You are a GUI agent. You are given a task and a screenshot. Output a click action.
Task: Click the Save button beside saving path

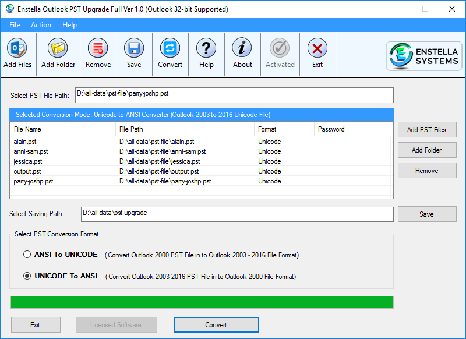[x=426, y=214]
